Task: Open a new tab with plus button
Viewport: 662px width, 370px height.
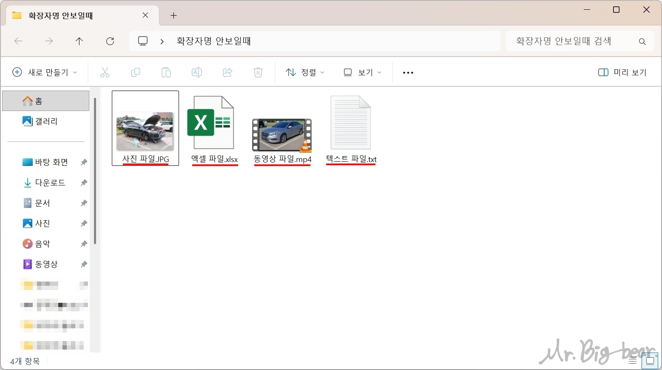Action: coord(173,16)
